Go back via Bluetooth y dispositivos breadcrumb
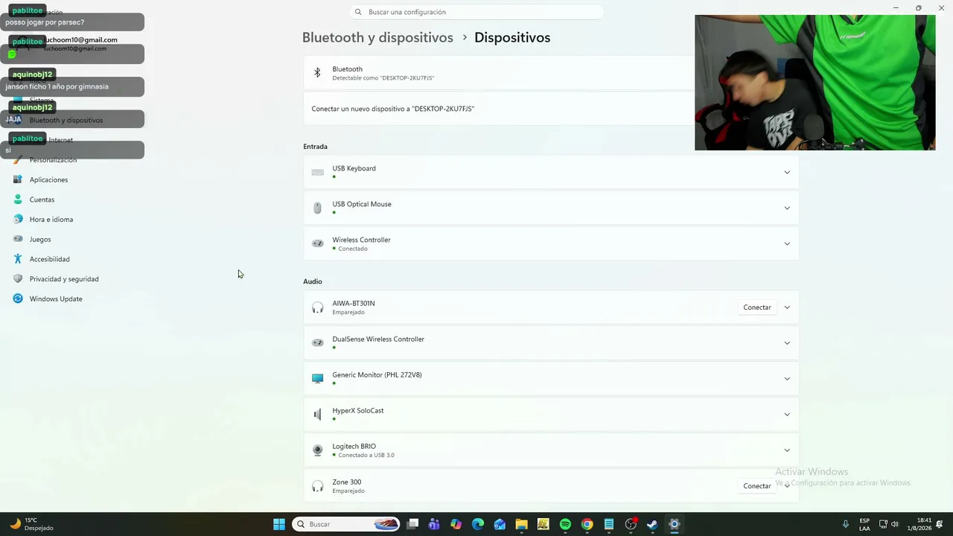The width and height of the screenshot is (953, 536). (x=377, y=37)
